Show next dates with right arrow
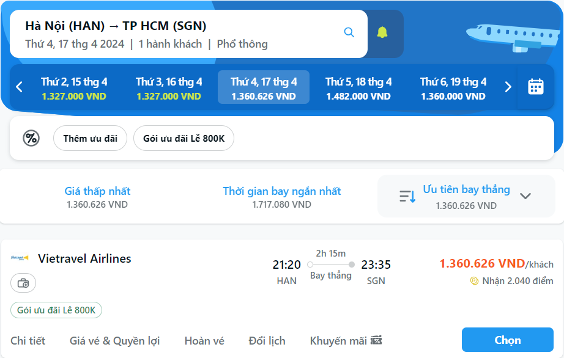This screenshot has height=358, width=564. [508, 87]
